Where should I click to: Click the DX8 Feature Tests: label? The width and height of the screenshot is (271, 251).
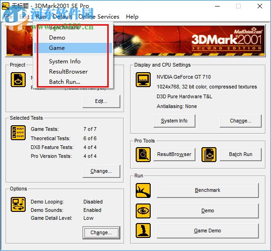[52, 147]
